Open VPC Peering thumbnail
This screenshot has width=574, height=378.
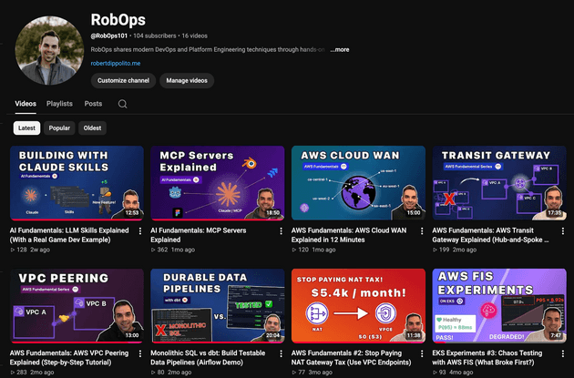[x=77, y=306]
